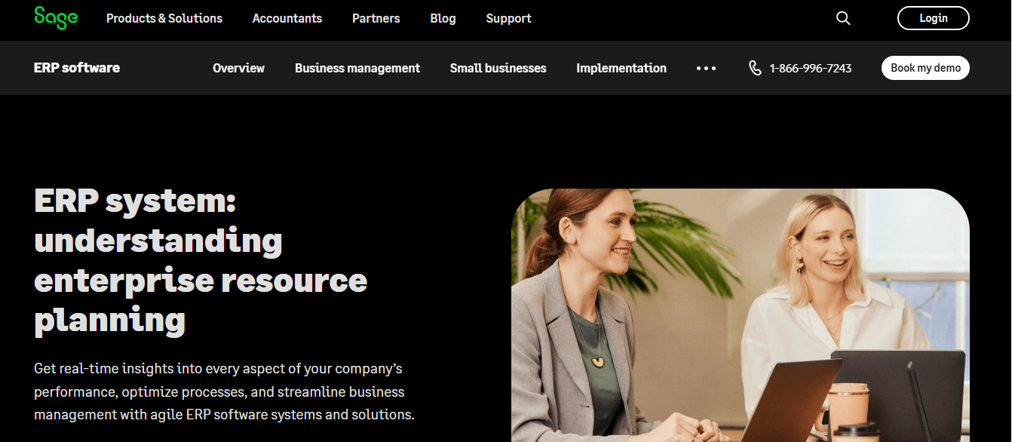The height and width of the screenshot is (442, 1012).
Task: Open the Accountants menu
Action: tap(287, 18)
